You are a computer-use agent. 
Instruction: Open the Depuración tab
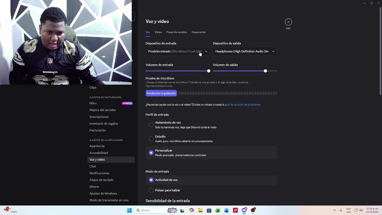(198, 32)
